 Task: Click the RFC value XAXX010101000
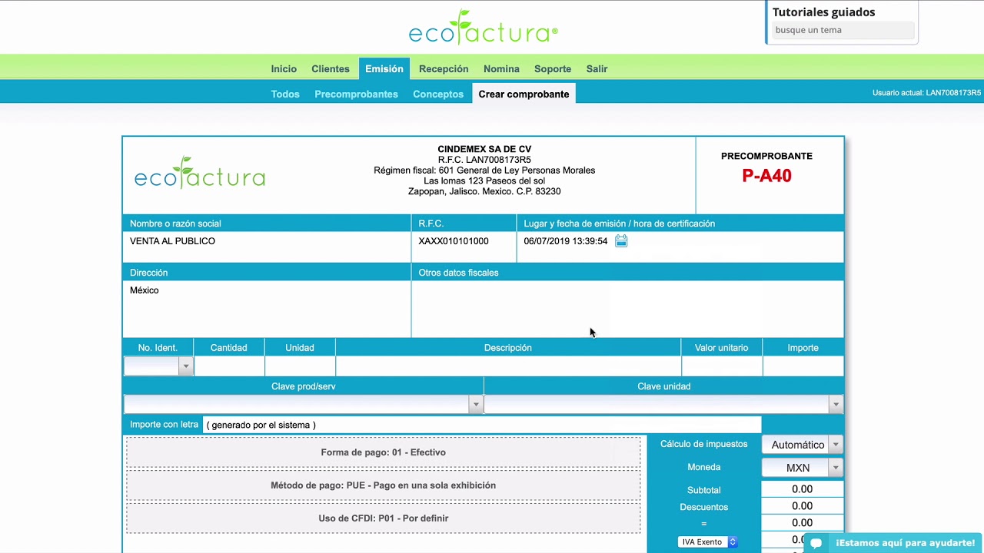click(454, 241)
